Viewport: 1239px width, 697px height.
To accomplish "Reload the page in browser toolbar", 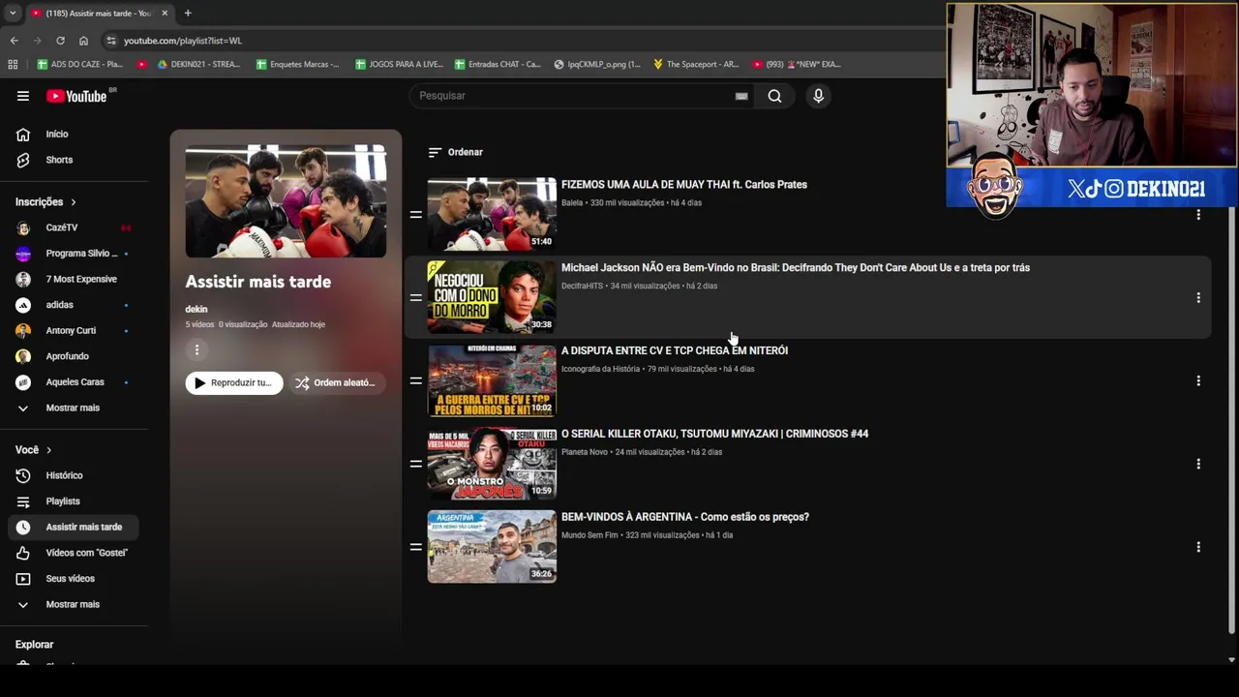I will click(60, 41).
